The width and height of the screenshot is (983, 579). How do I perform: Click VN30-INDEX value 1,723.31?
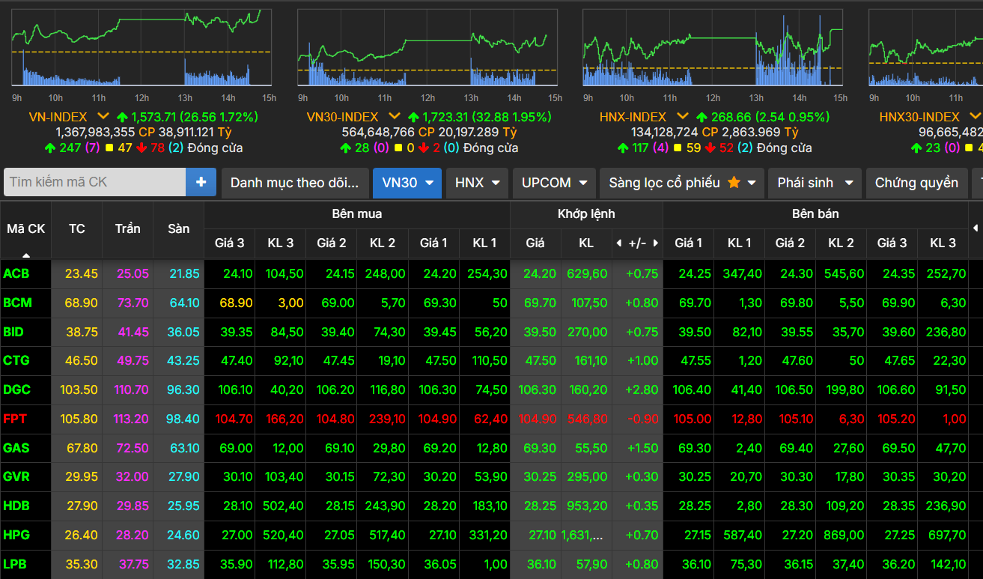point(445,117)
